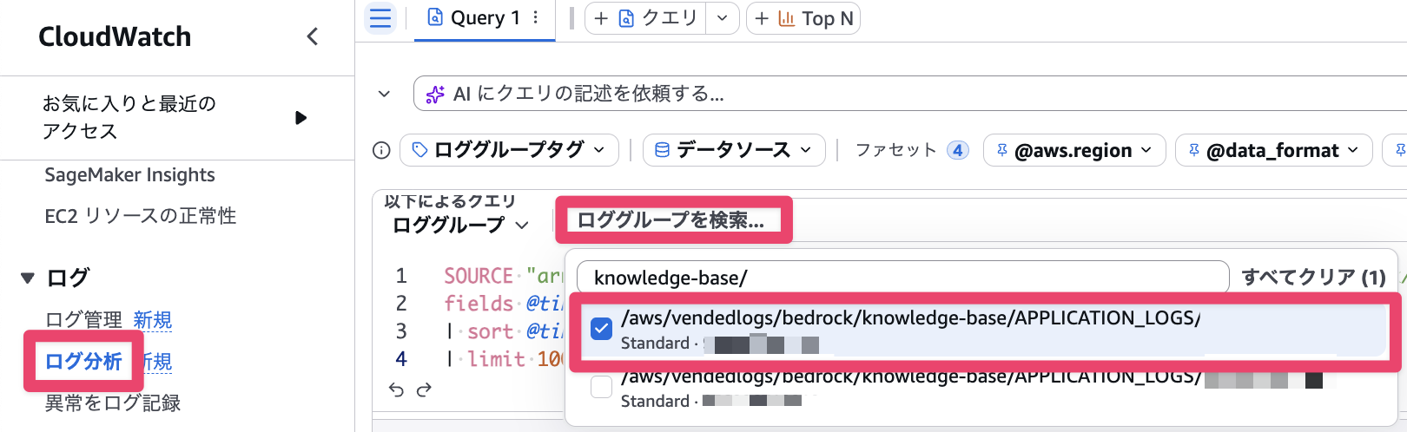Click the hamburger menu icon
Screen dimensions: 1407x432
[x=380, y=18]
